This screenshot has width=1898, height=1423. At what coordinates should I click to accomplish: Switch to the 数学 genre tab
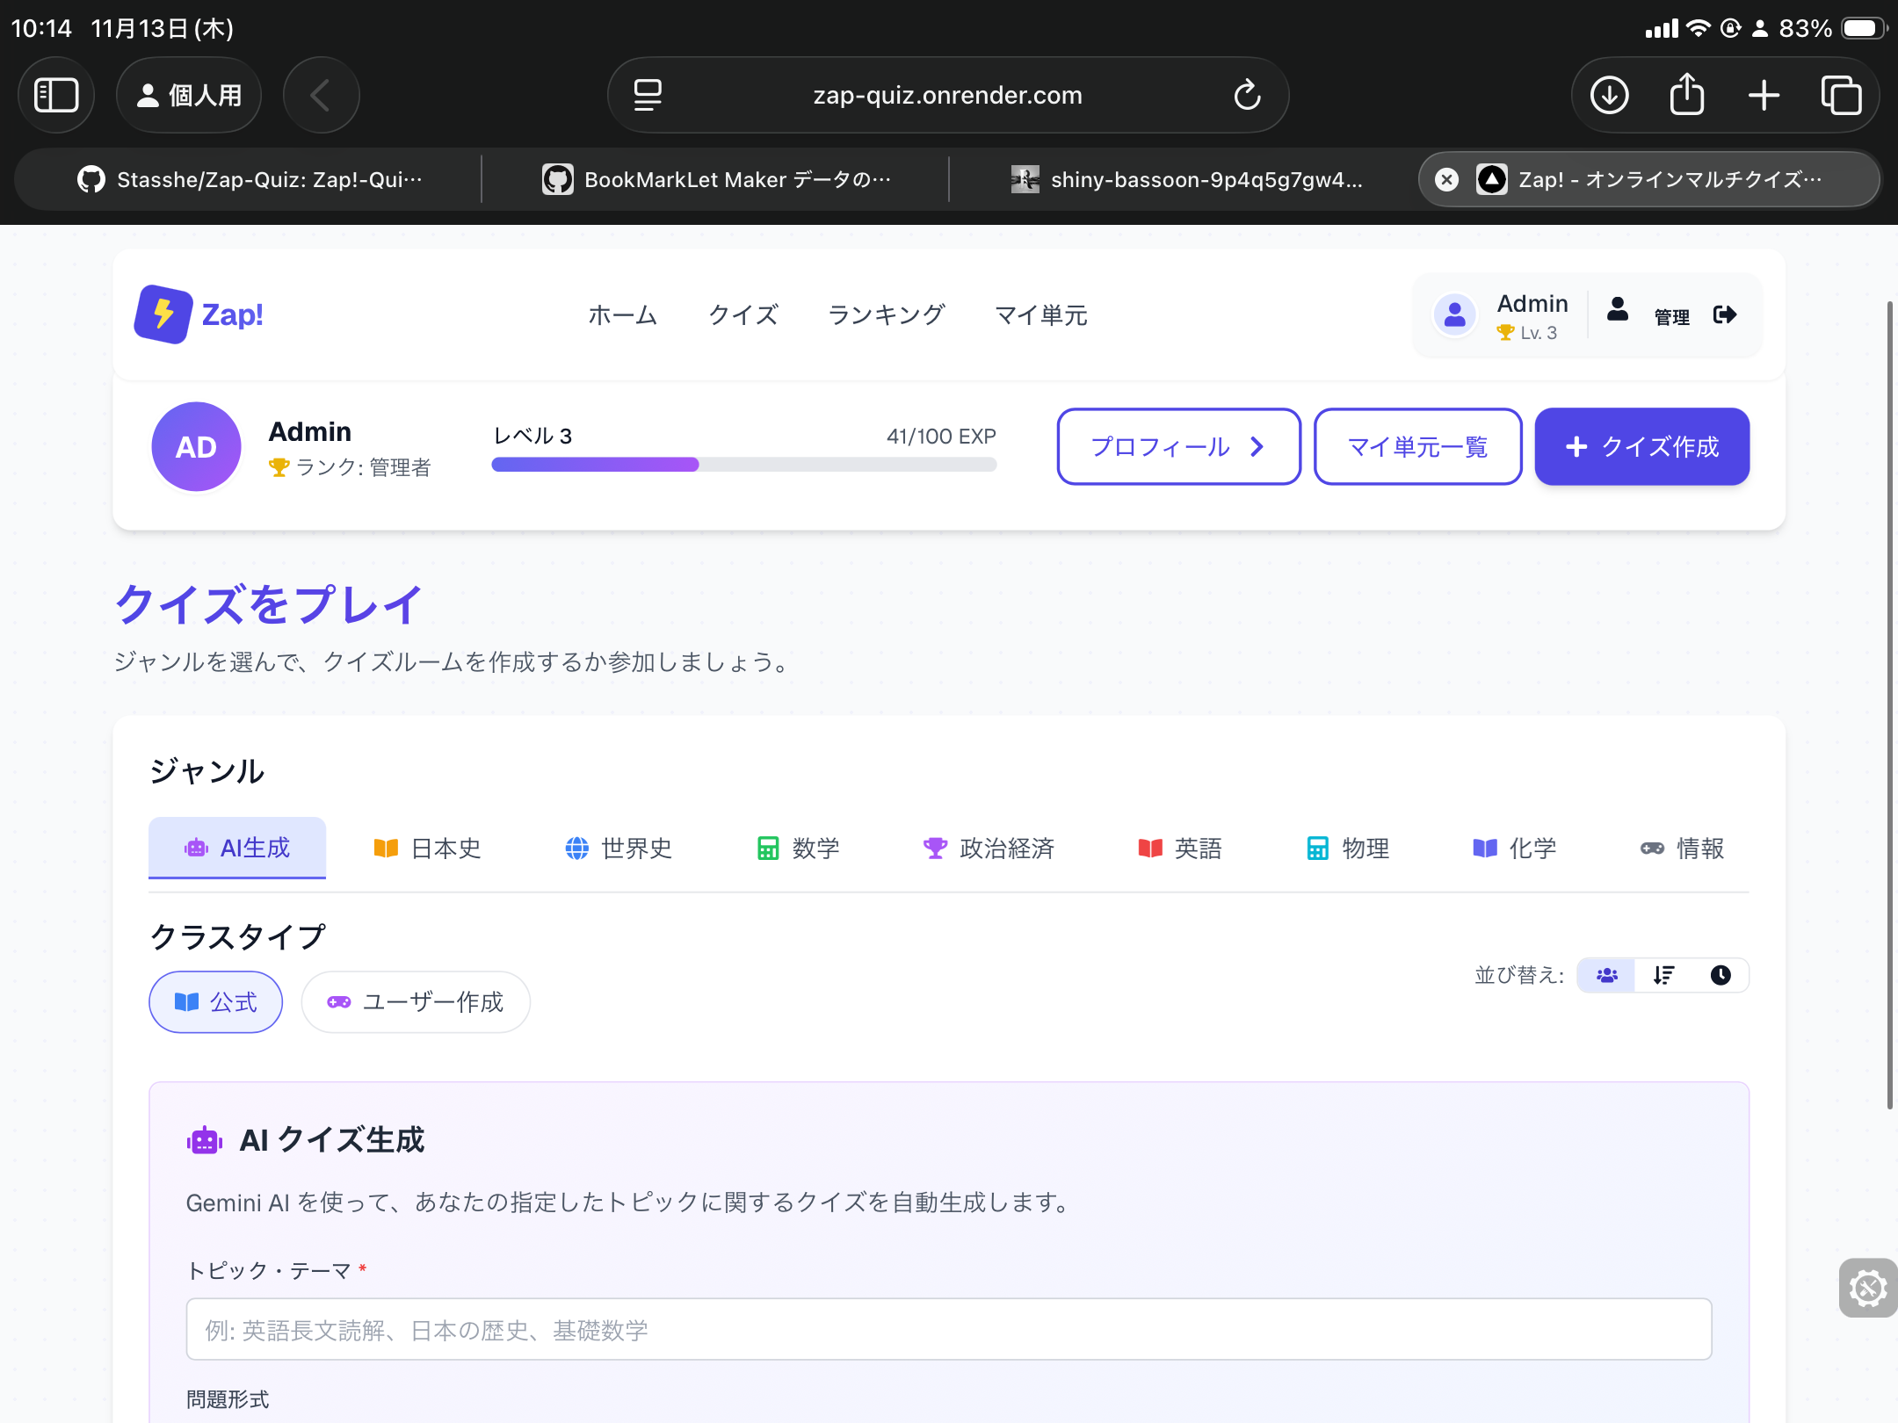click(x=798, y=848)
